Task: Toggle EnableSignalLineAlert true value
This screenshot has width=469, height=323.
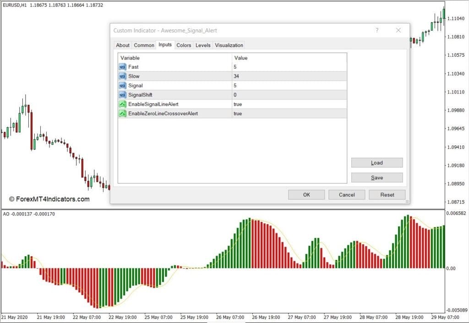Action: (289, 104)
